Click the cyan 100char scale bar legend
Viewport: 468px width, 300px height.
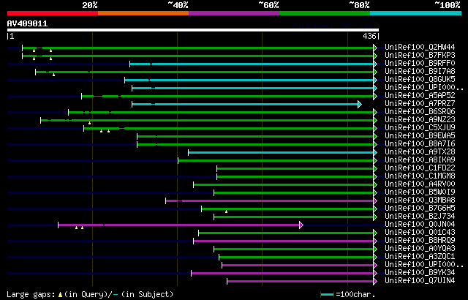327,295
